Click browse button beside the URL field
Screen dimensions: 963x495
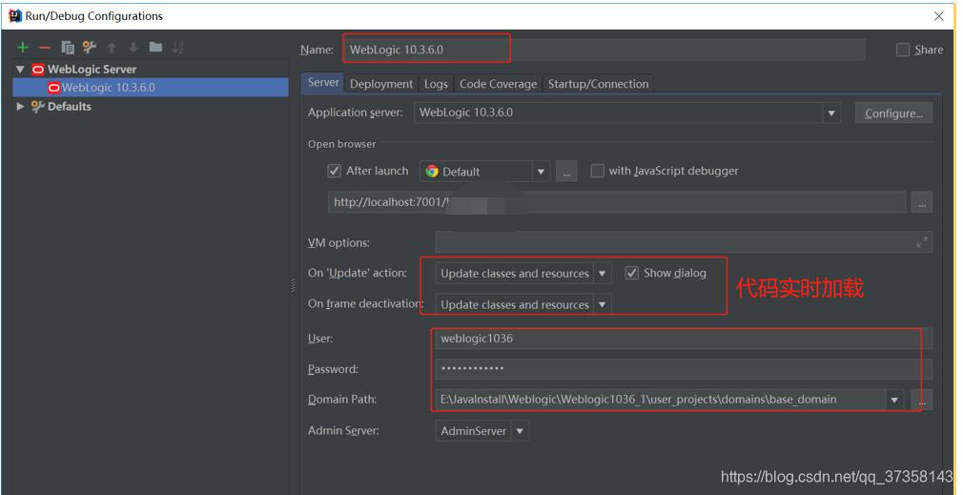click(x=922, y=202)
